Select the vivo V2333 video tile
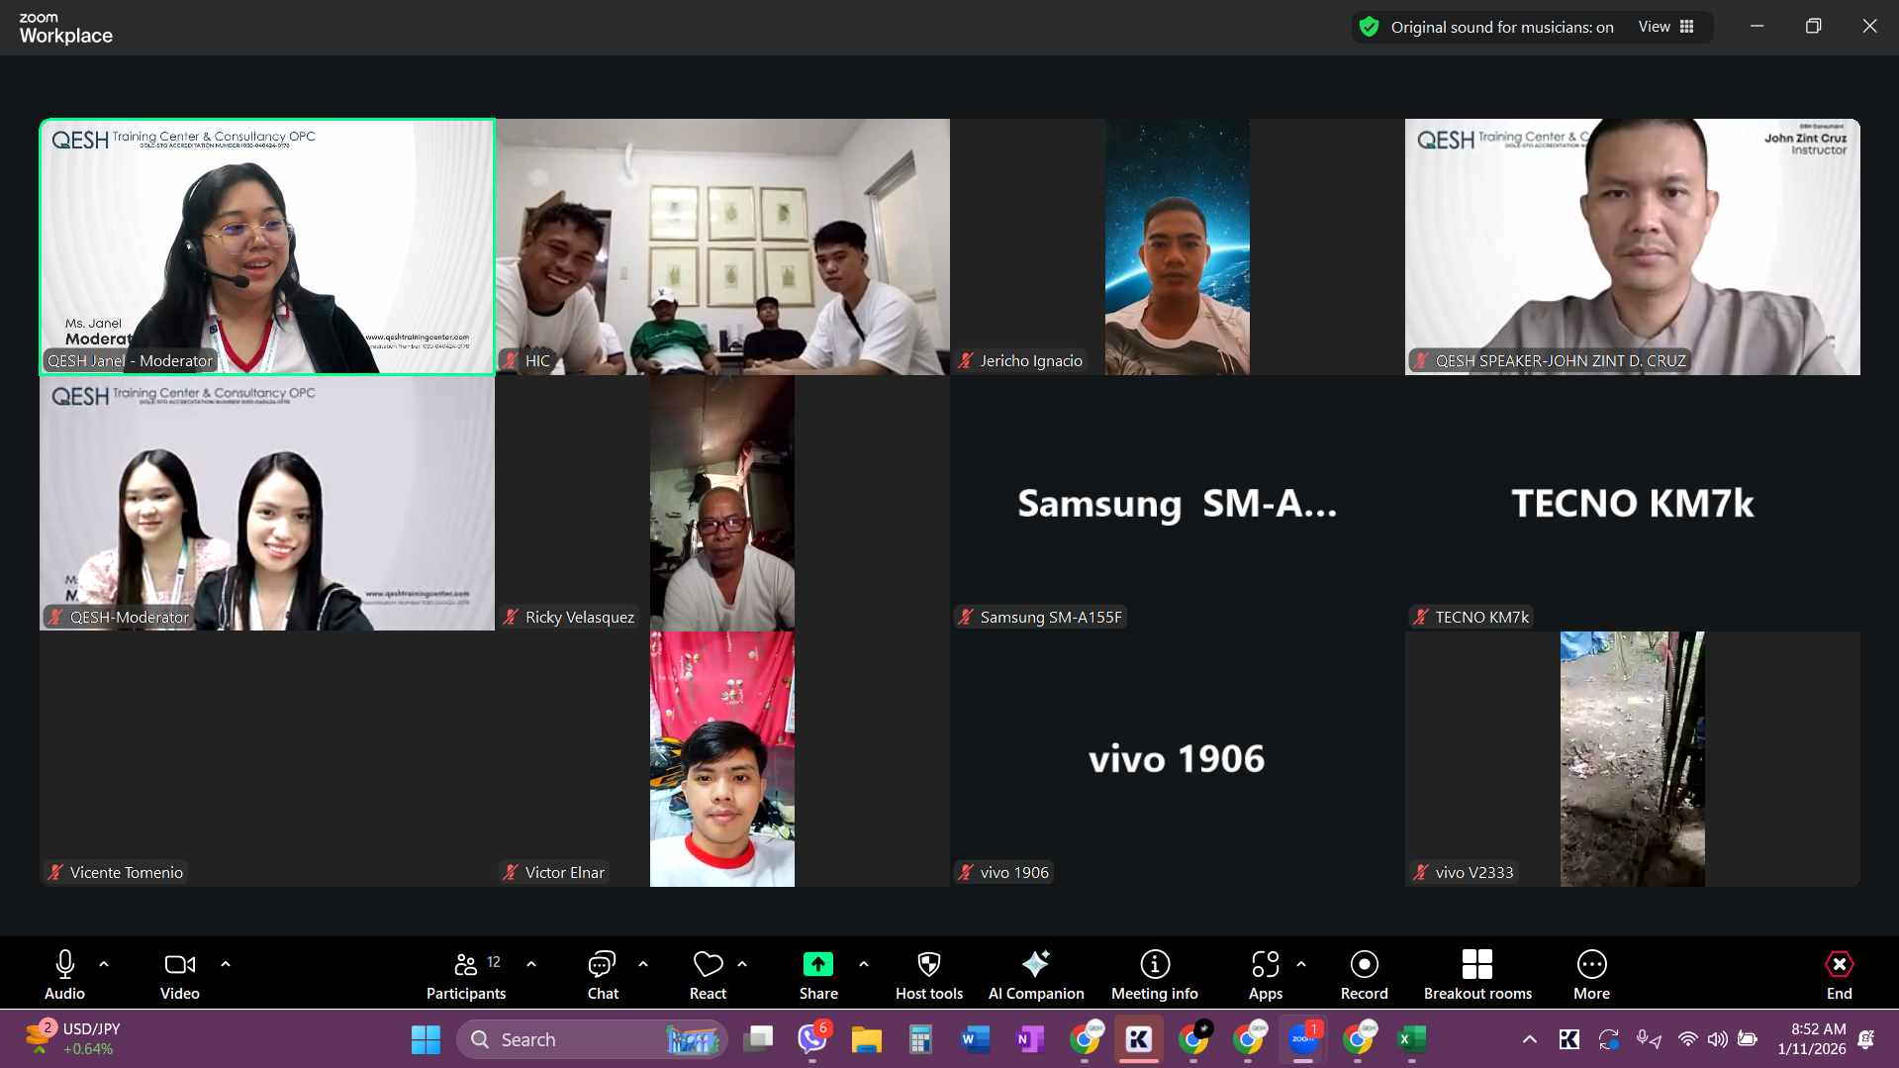Image resolution: width=1899 pixels, height=1068 pixels. (x=1632, y=759)
